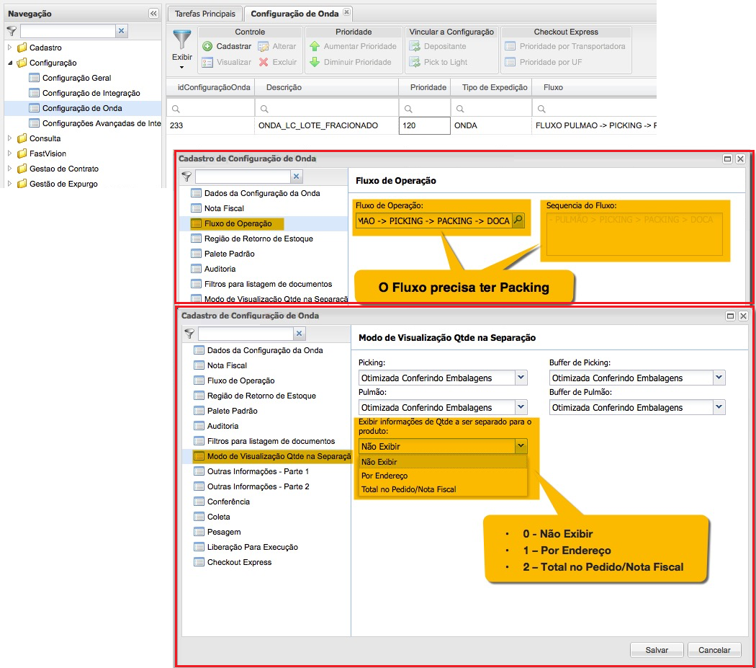Screen dimensions: 756x668
Task: Click the Alterar edit icon
Action: (264, 46)
